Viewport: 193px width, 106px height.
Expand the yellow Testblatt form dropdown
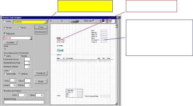coord(47,22)
